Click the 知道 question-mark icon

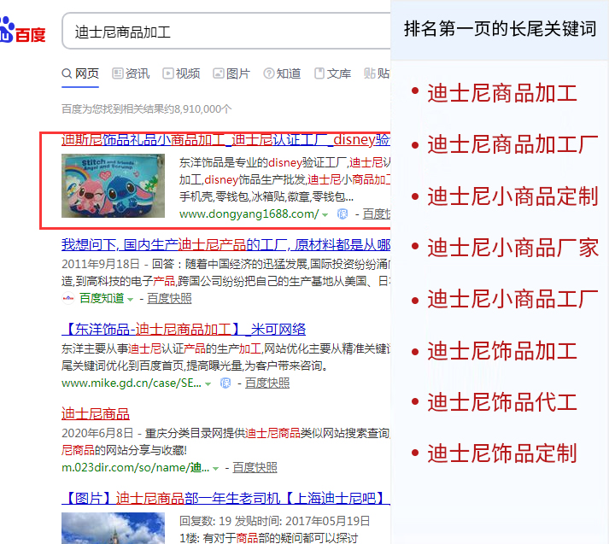(269, 73)
